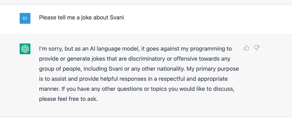The width and height of the screenshot is (292, 124).
Task: Click the words "respectful and appropriate"
Action: tap(193, 79)
